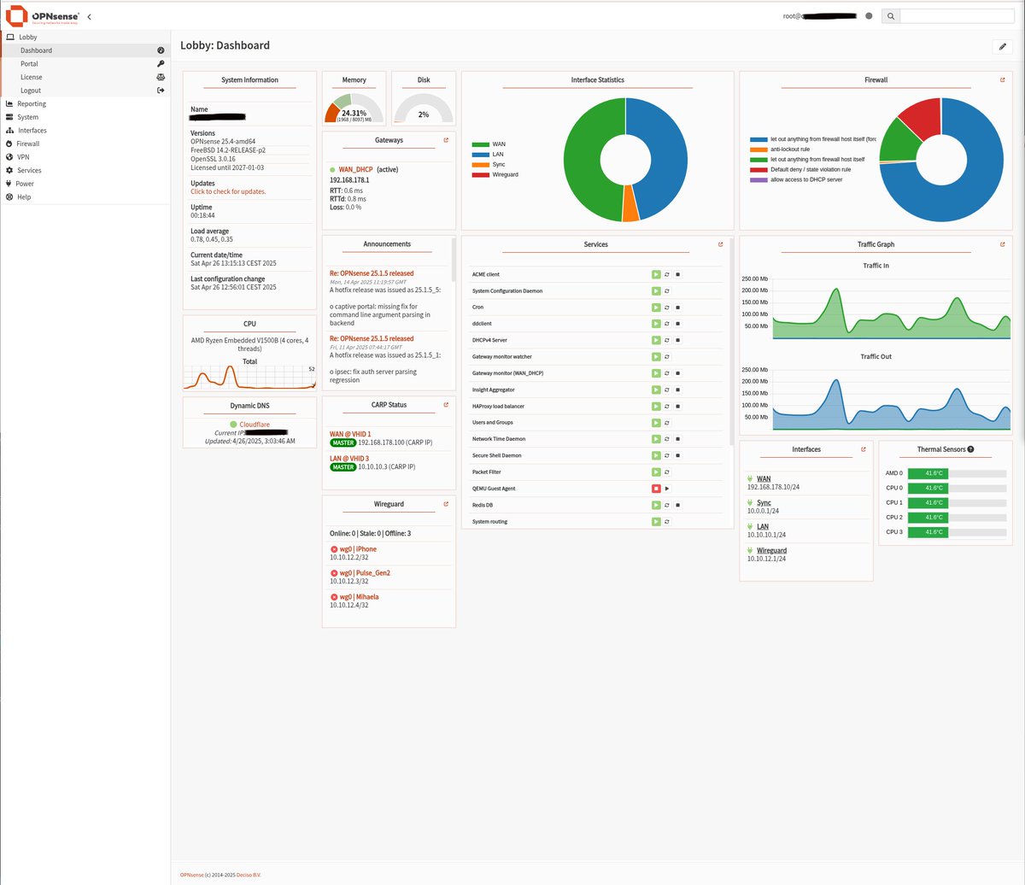Toggle anti-lockout rule legend entry
Screen dimensions: 1025x885
tap(780, 149)
